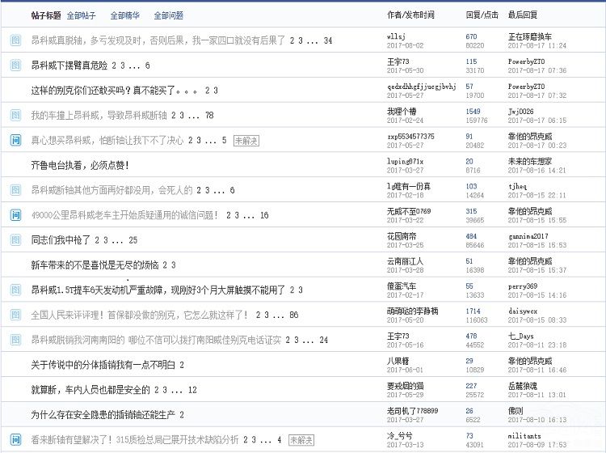This screenshot has height=453, width=606.
Task: Open author profile wllsj
Action: (398, 36)
